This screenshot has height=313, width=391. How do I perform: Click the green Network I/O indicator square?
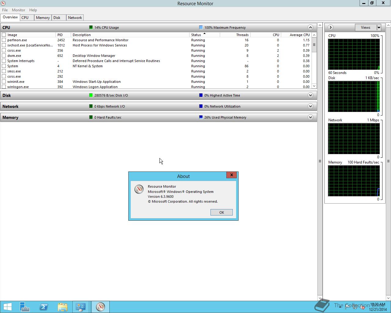pos(91,106)
